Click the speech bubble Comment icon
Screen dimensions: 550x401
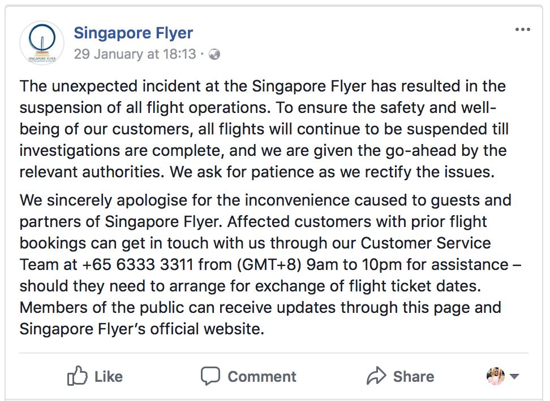[x=210, y=376]
